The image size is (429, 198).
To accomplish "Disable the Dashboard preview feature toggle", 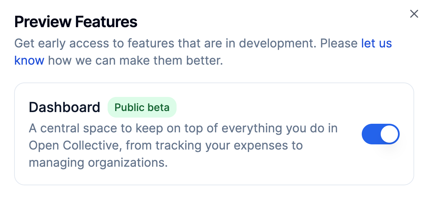I will pyautogui.click(x=380, y=134).
